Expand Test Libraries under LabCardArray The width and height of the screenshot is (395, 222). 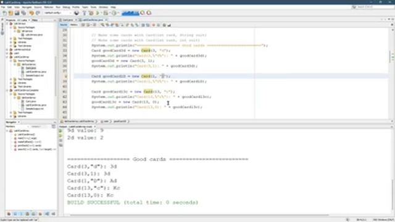tap(11, 86)
